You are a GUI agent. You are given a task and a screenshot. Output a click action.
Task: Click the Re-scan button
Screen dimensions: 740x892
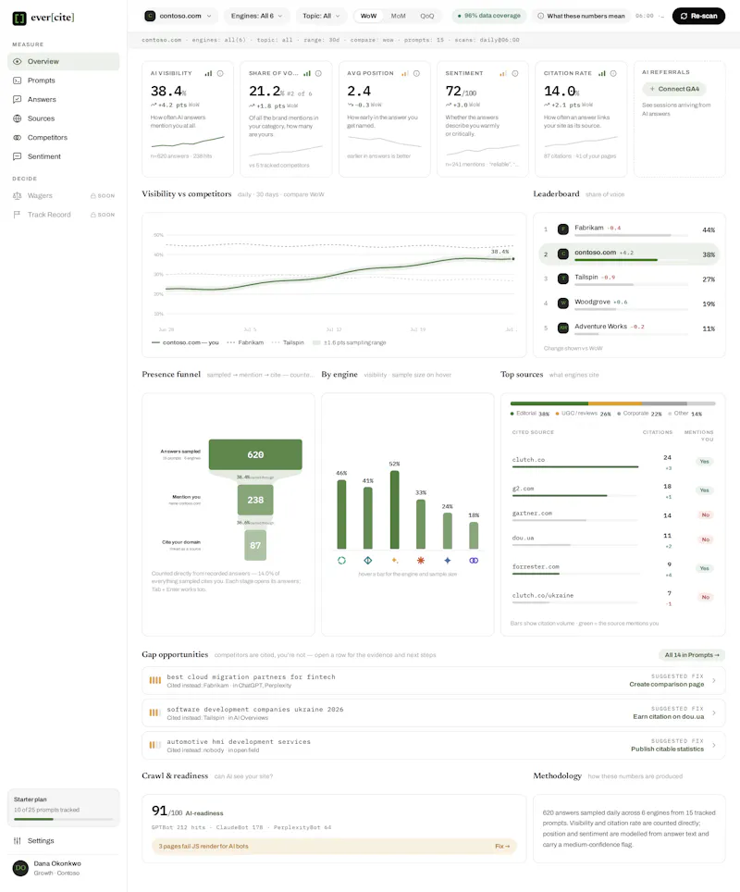pos(698,16)
